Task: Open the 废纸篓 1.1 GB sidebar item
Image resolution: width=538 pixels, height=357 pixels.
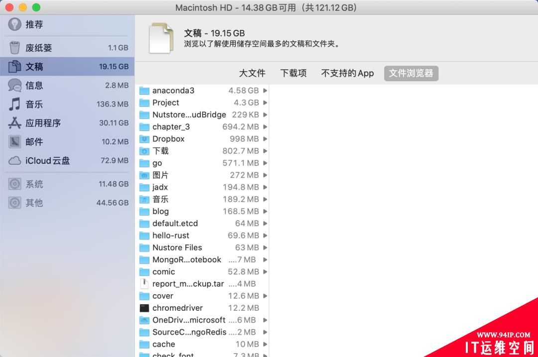Action: click(x=67, y=48)
